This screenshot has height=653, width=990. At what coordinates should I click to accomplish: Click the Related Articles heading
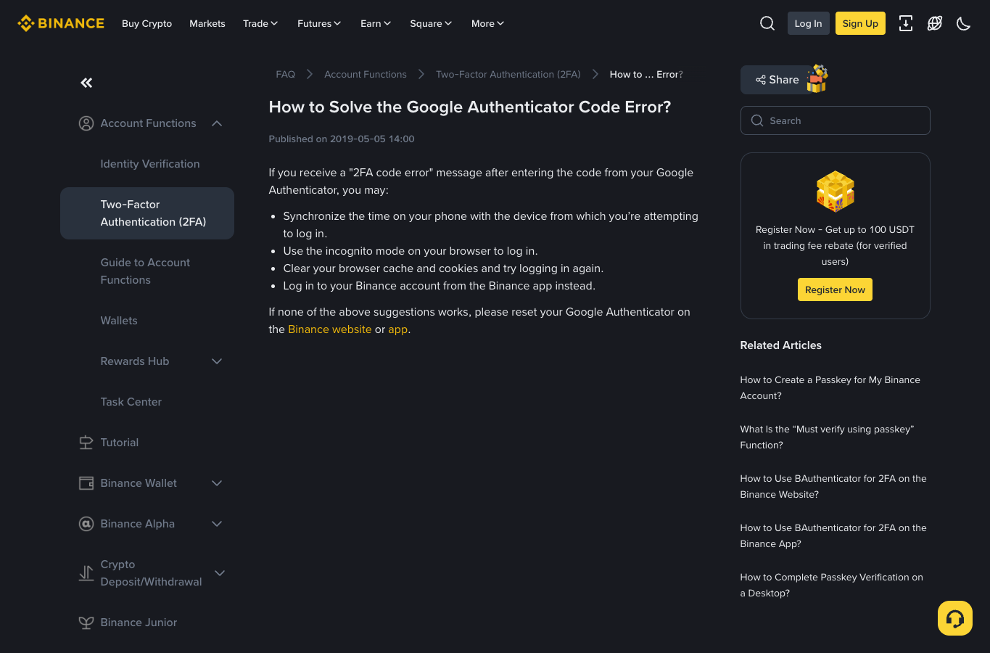(x=781, y=345)
